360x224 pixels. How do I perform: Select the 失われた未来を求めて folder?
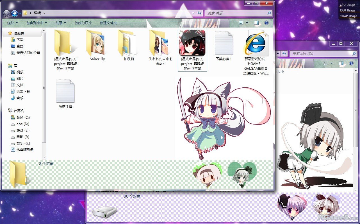(161, 47)
